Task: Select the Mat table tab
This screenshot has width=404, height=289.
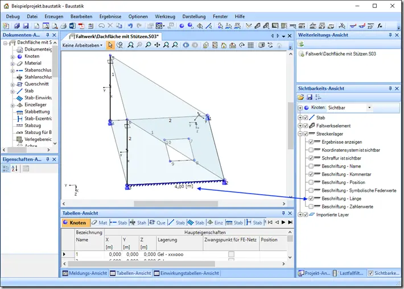Action: (100, 223)
